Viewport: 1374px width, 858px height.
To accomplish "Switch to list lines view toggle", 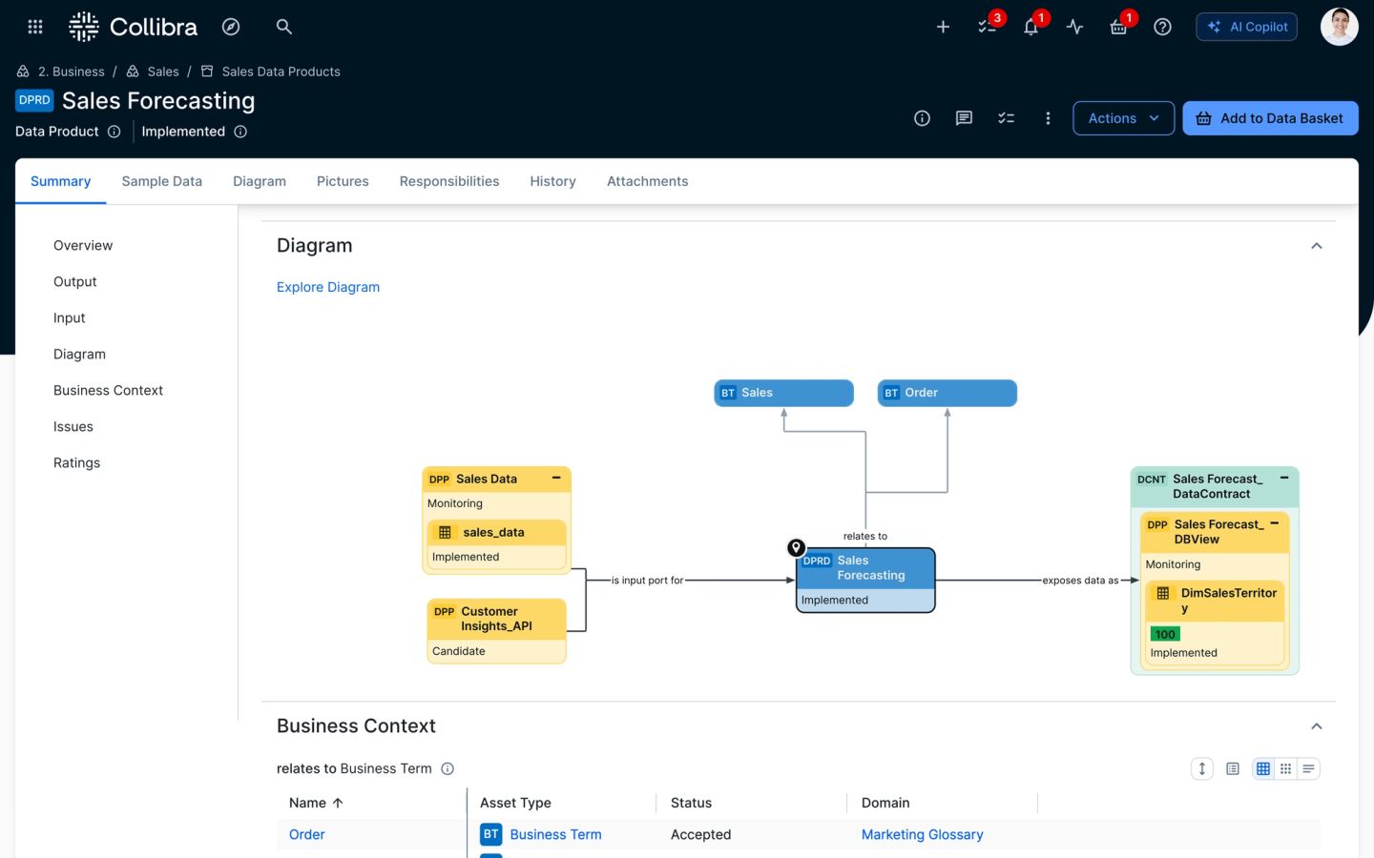I will (1309, 768).
